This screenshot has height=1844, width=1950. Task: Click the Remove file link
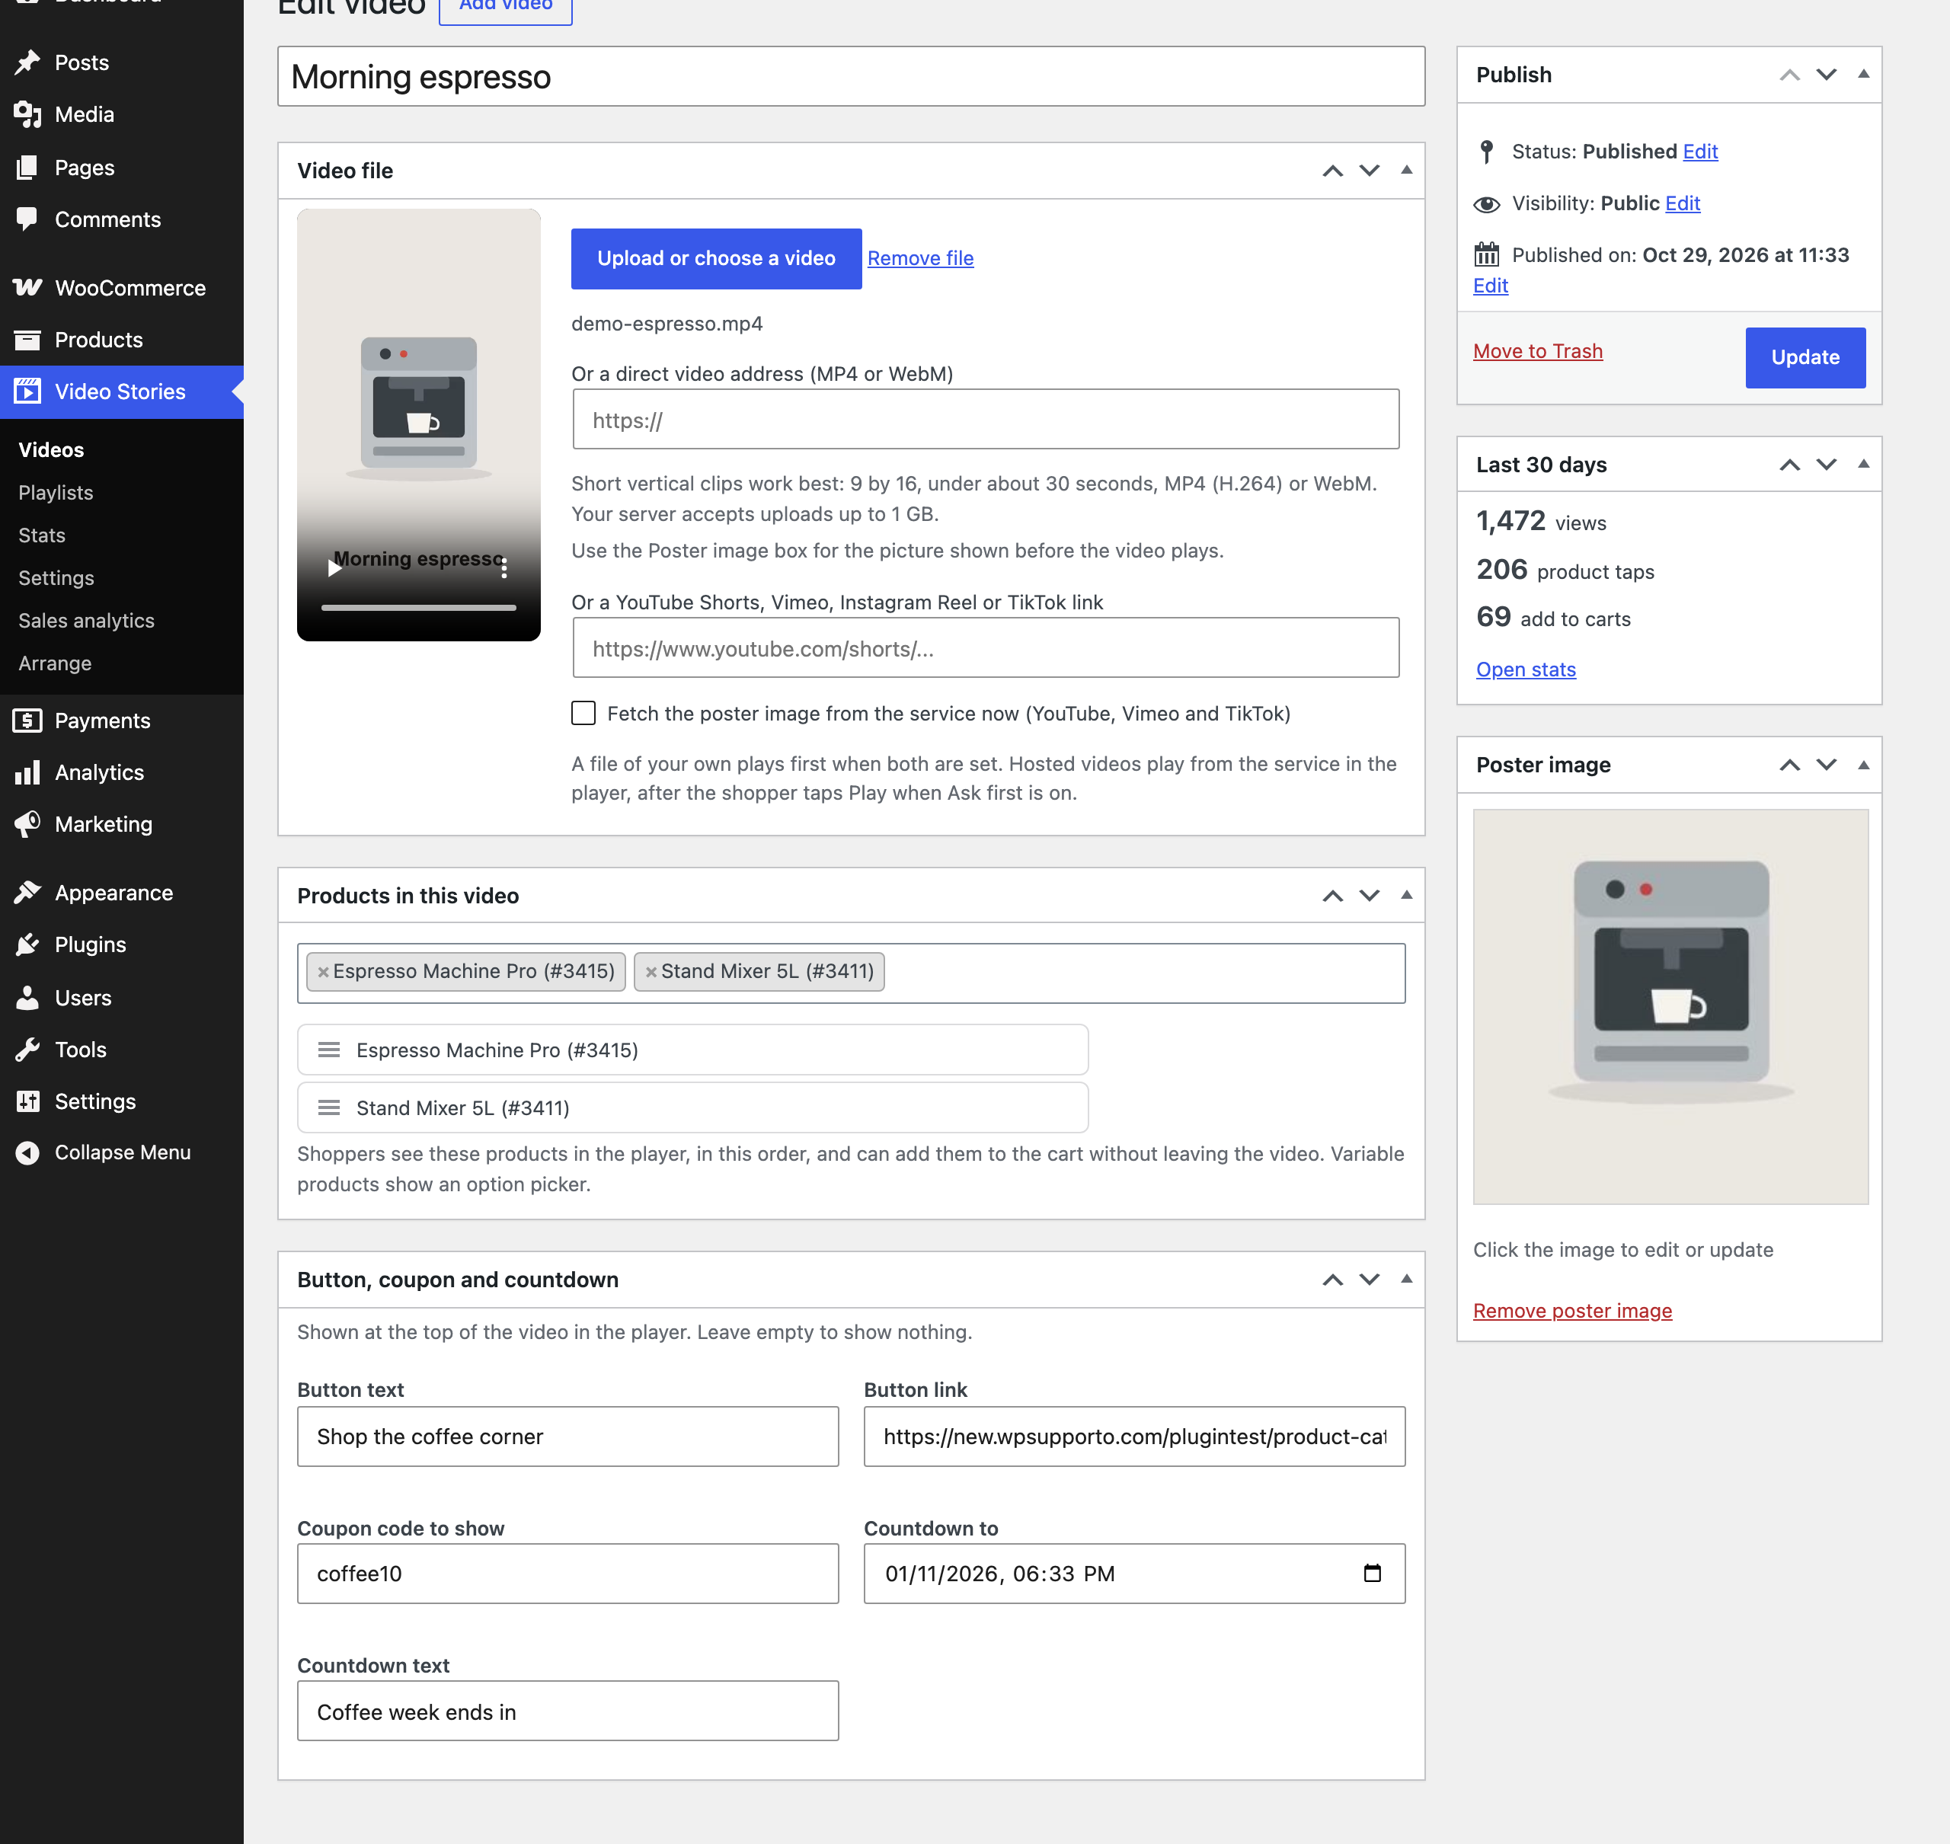[x=920, y=258]
